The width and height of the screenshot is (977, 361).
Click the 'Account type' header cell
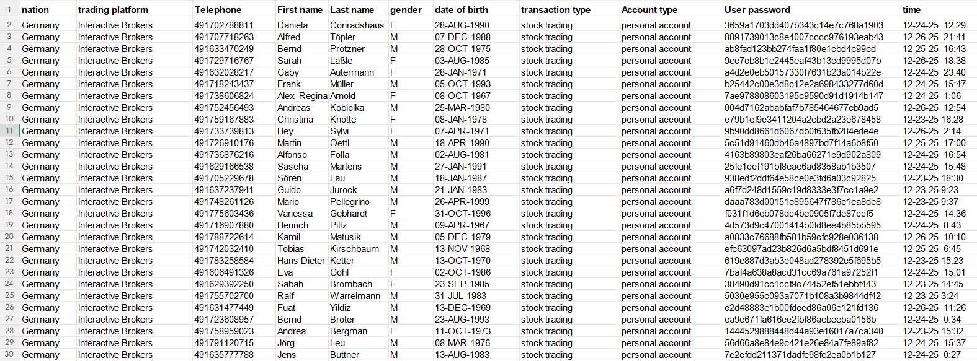coord(671,10)
